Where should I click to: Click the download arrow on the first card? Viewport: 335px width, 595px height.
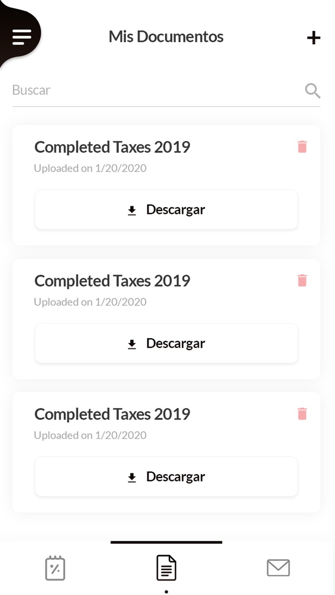(x=131, y=209)
